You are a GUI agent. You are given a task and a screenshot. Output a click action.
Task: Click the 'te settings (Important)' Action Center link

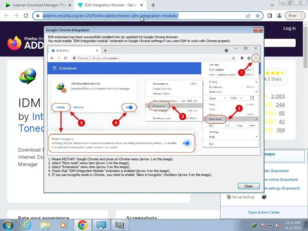tap(282, 188)
